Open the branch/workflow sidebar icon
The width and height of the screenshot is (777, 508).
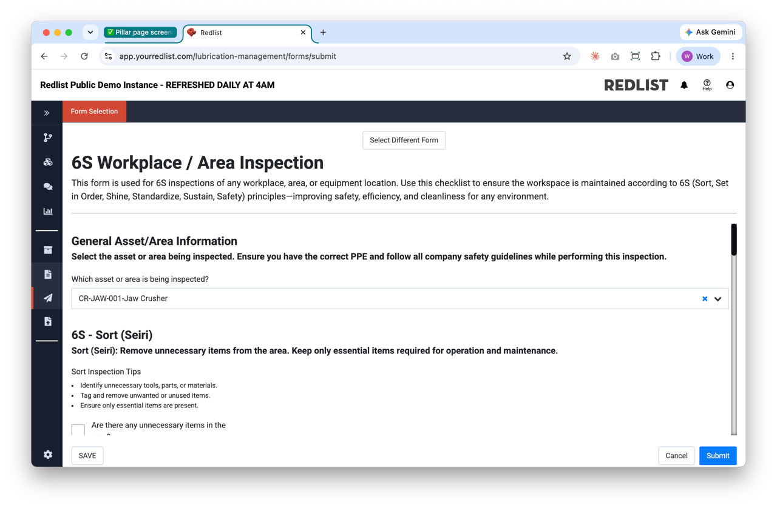click(47, 138)
